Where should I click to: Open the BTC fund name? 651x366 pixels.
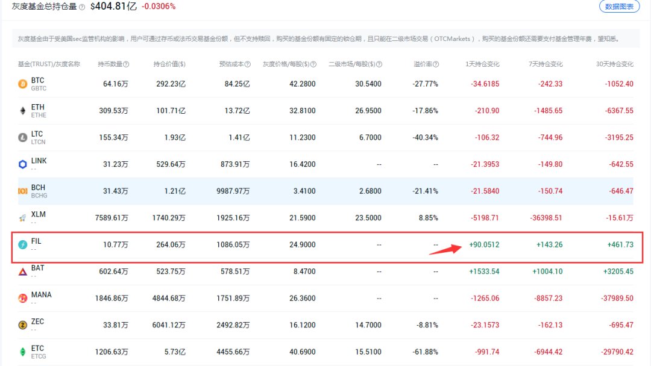[x=37, y=81]
